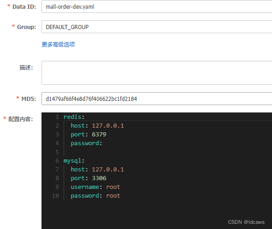Click line number 6 in gutter
Screen dimensions: 272x229
[57, 161]
